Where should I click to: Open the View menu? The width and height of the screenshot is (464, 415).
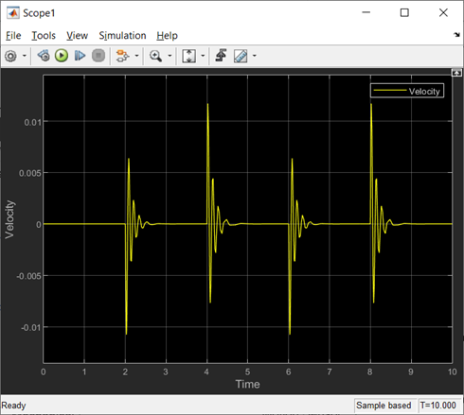[x=77, y=36]
